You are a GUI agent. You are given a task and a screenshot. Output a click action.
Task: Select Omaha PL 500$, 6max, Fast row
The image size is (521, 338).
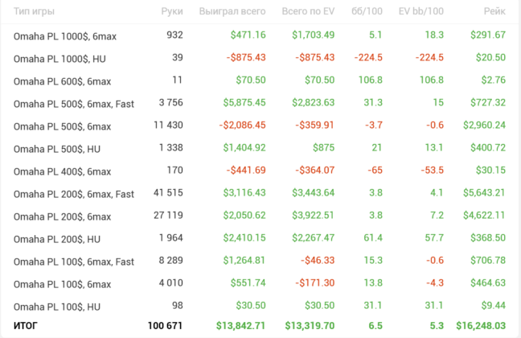click(260, 103)
